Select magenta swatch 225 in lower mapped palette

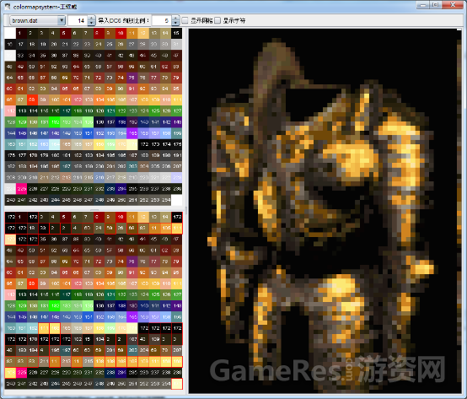tap(21, 372)
